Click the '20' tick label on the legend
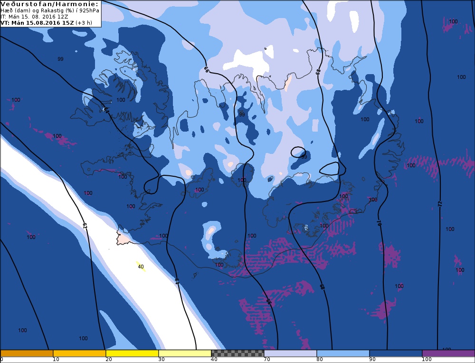The image size is (475, 363). click(x=109, y=359)
